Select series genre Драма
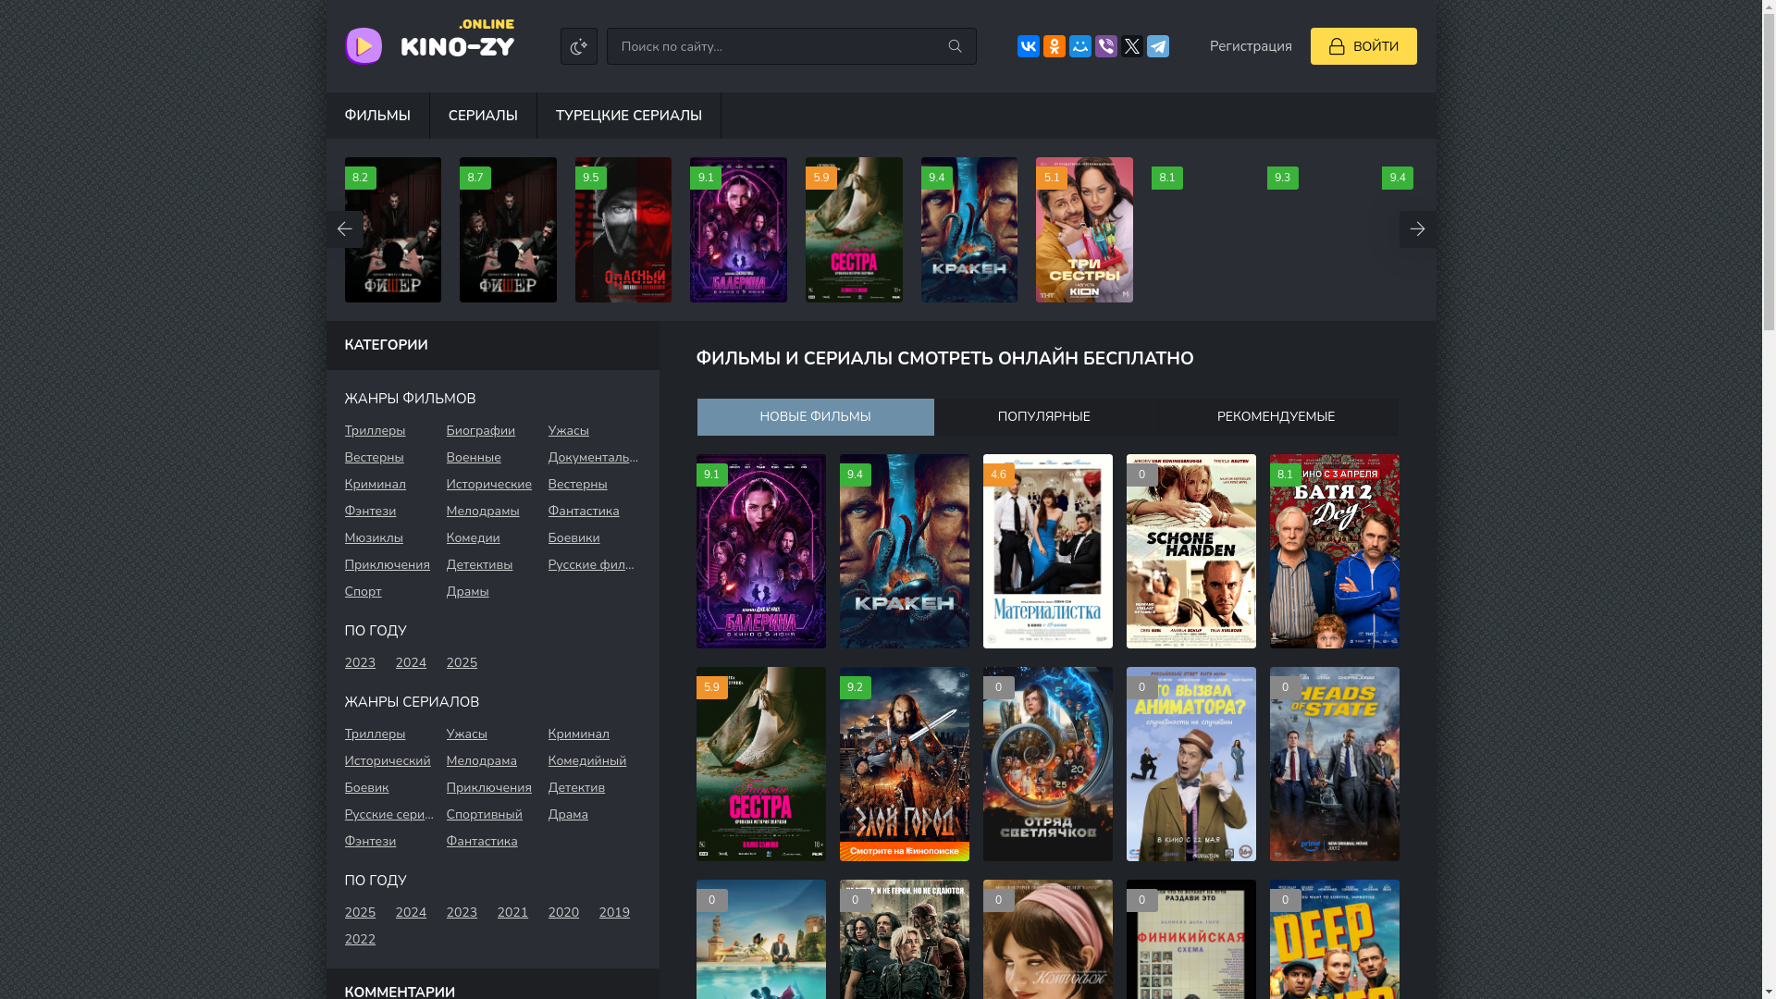 [568, 815]
